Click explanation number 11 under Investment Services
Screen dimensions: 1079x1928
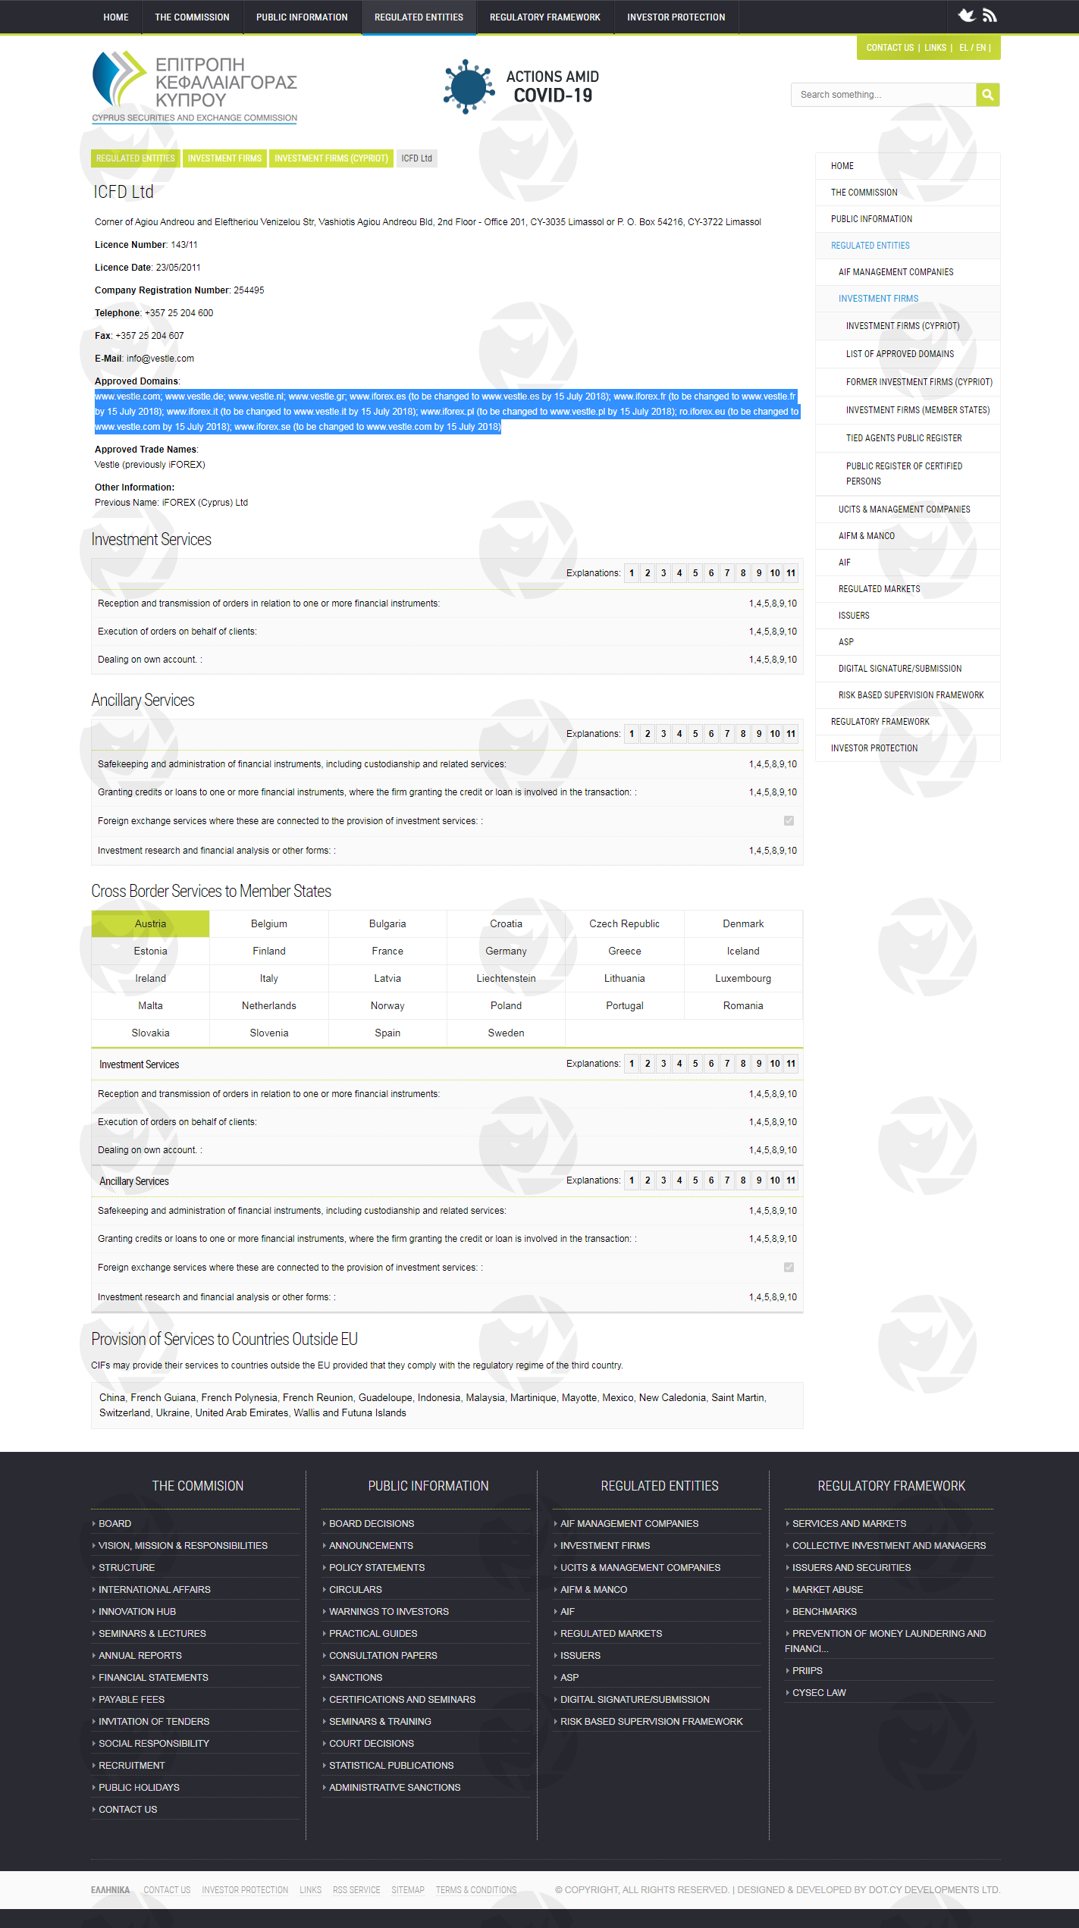pyautogui.click(x=791, y=573)
